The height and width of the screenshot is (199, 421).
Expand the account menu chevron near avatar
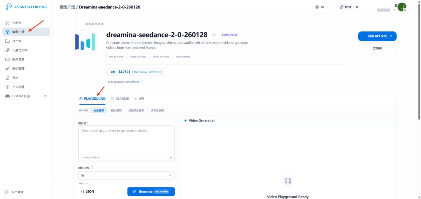pyautogui.click(x=394, y=10)
